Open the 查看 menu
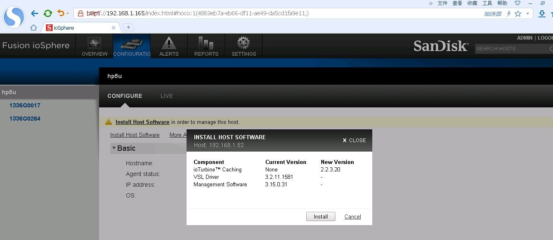Viewport: 553px width, 240px height. coord(457,3)
